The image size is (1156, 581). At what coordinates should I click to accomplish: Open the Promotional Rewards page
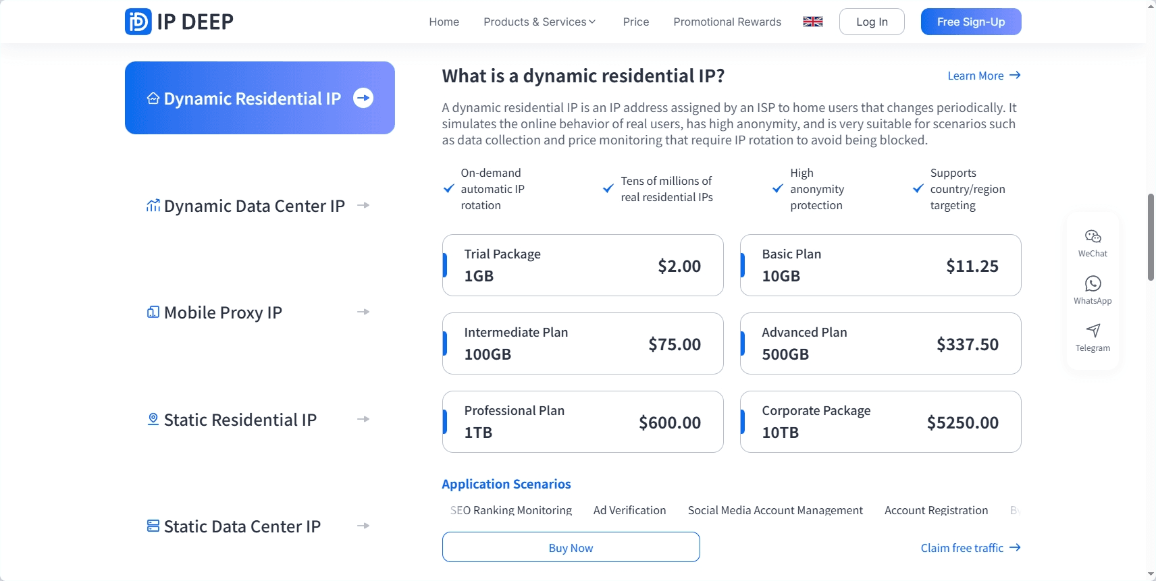pyautogui.click(x=727, y=21)
